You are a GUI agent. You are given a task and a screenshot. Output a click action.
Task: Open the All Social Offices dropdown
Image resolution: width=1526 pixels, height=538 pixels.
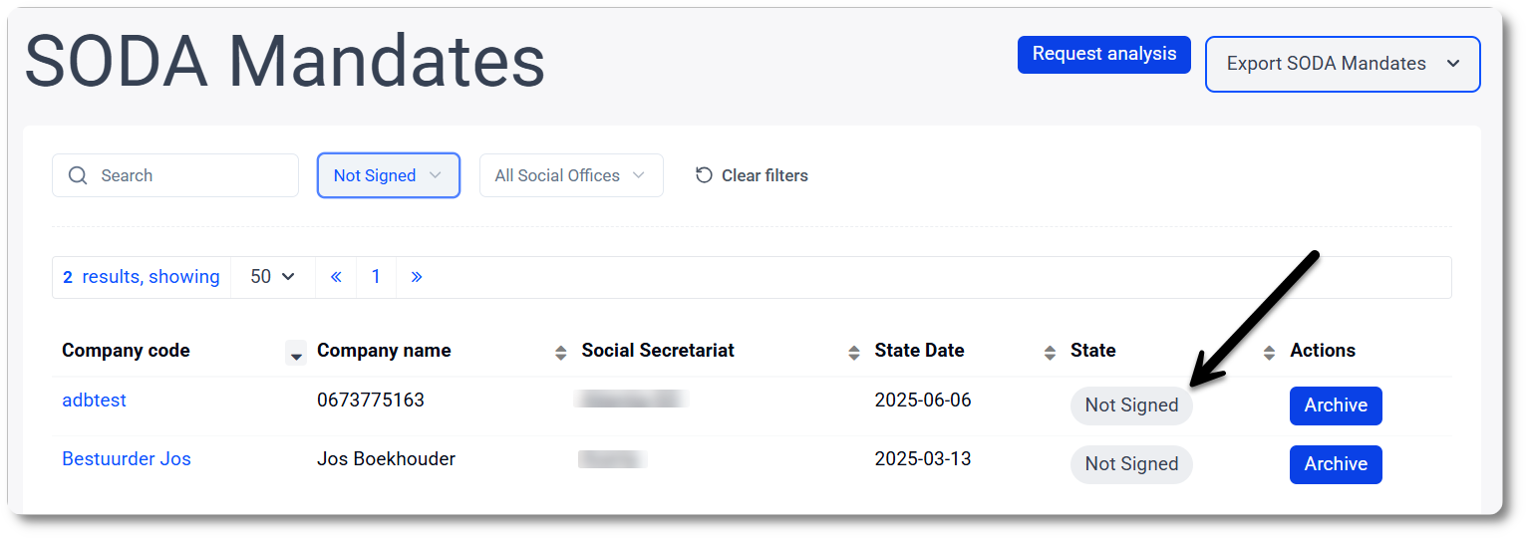click(x=571, y=175)
